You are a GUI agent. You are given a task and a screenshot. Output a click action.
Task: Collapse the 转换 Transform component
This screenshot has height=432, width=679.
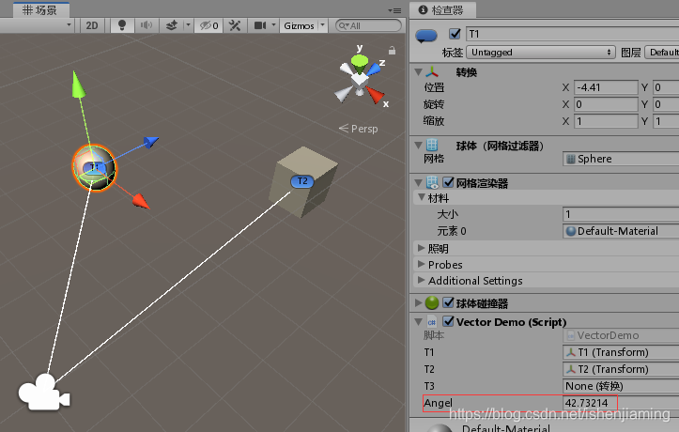(418, 72)
